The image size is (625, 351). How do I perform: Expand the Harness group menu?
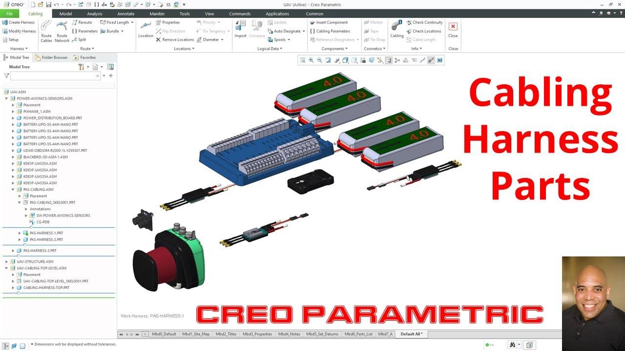(19, 49)
